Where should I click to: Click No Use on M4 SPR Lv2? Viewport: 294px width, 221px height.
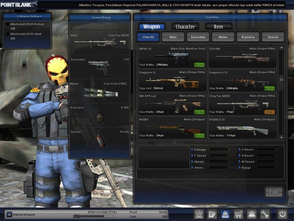coord(199,112)
